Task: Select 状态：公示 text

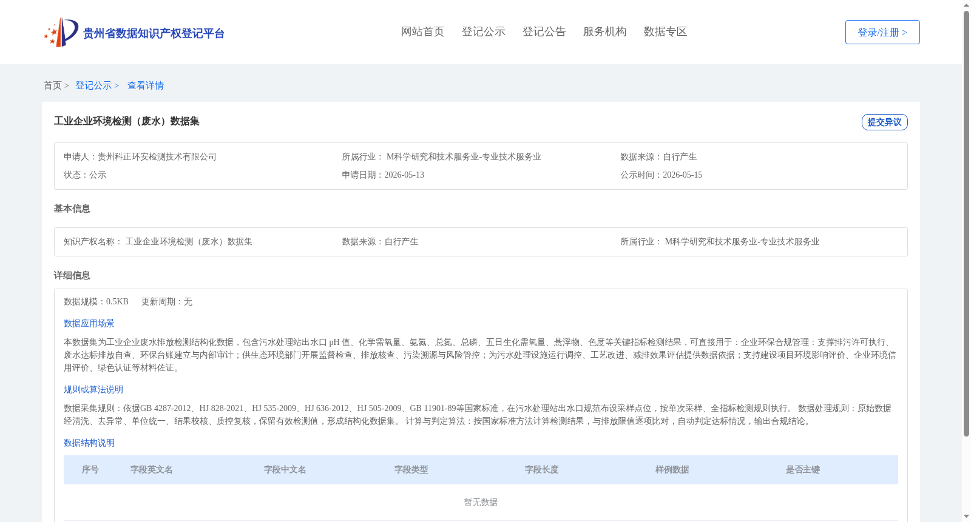Action: point(85,175)
